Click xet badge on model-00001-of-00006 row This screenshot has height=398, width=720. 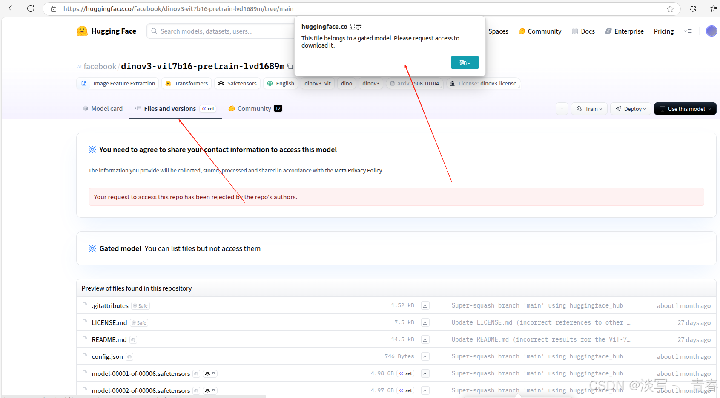click(406, 373)
